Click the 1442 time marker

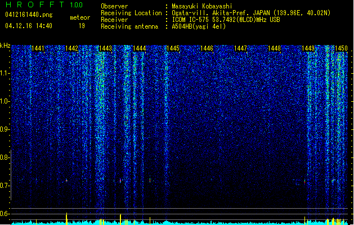[72, 48]
